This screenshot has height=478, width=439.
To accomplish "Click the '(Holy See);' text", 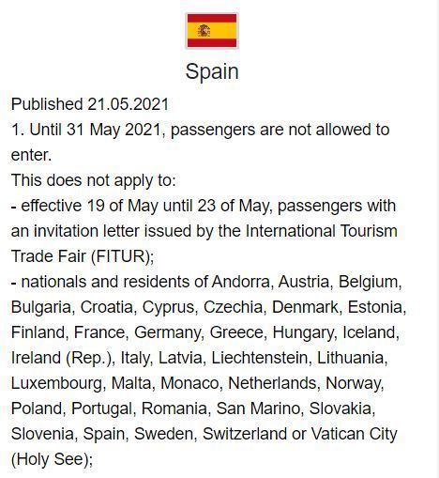I will click(52, 459).
